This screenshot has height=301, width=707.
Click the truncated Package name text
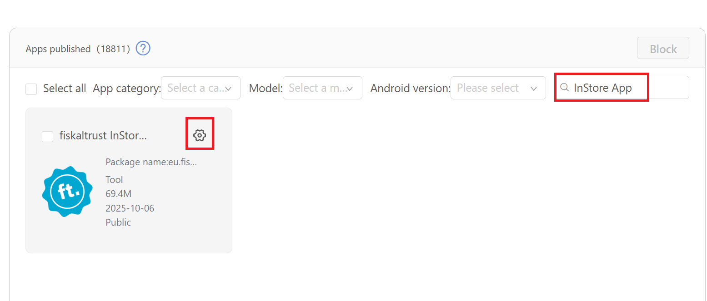(151, 162)
